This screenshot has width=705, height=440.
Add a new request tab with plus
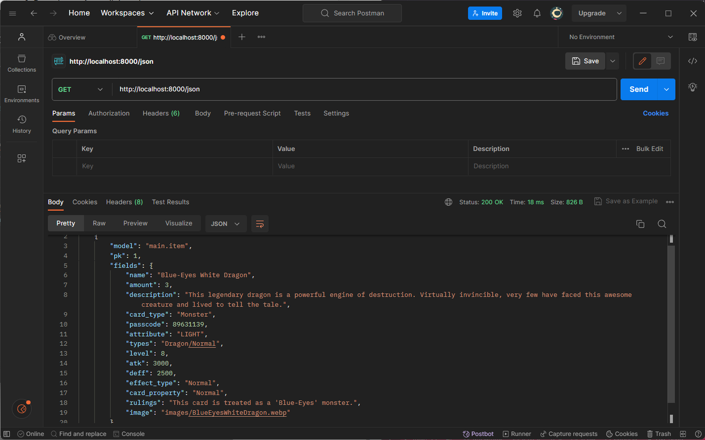242,37
